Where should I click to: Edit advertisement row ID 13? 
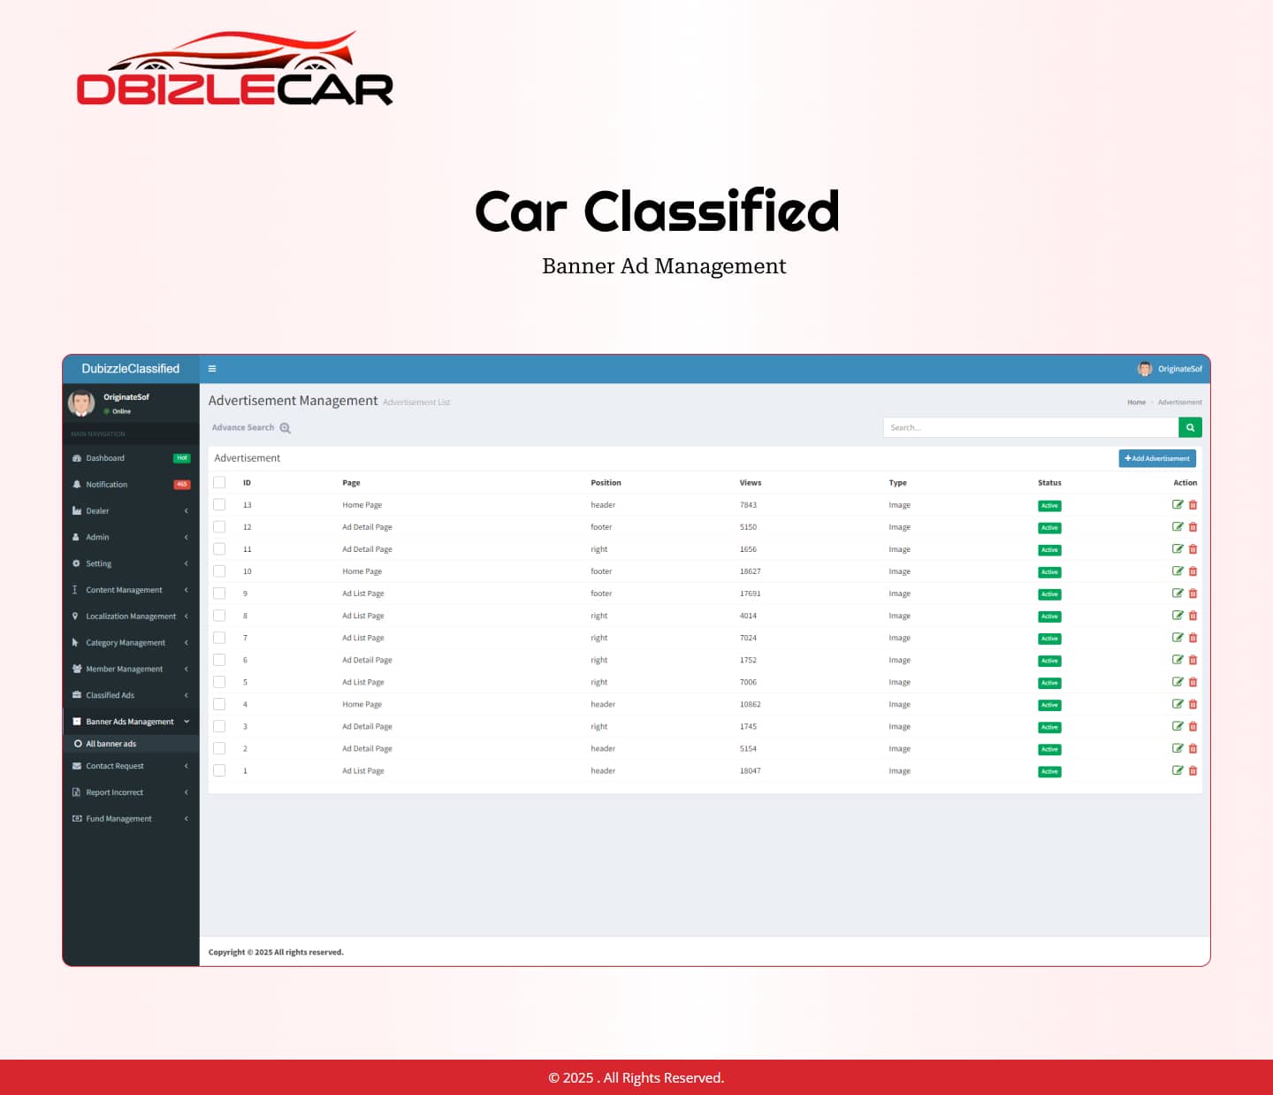click(1178, 504)
